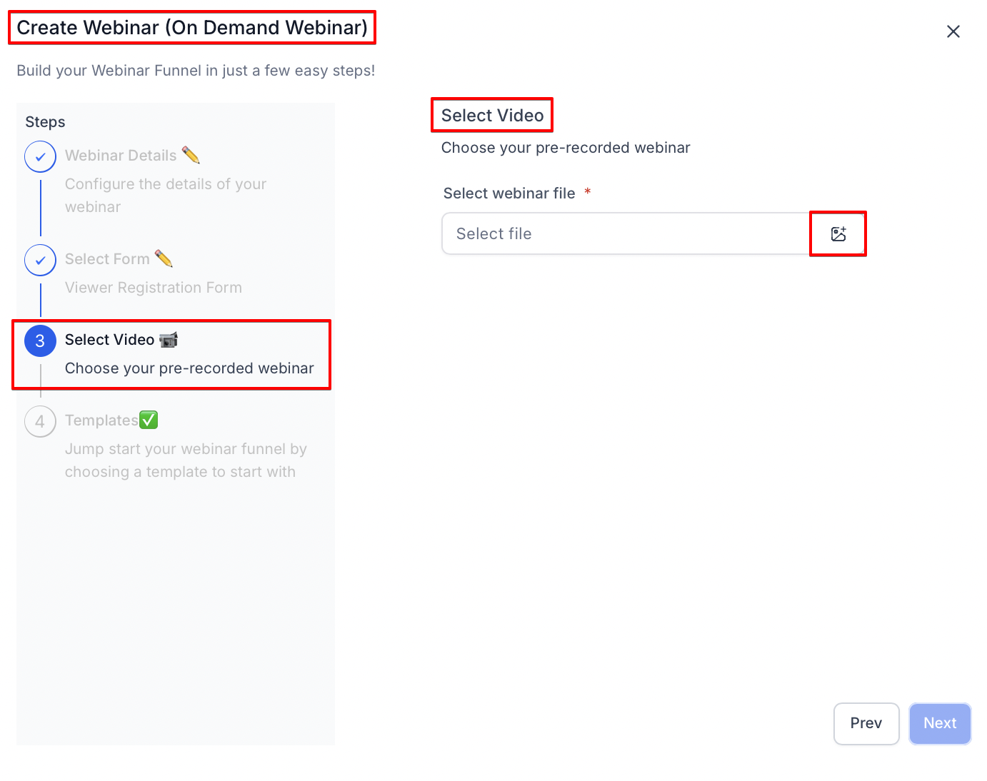
Task: Close the Create Webinar dialog
Action: point(953,31)
